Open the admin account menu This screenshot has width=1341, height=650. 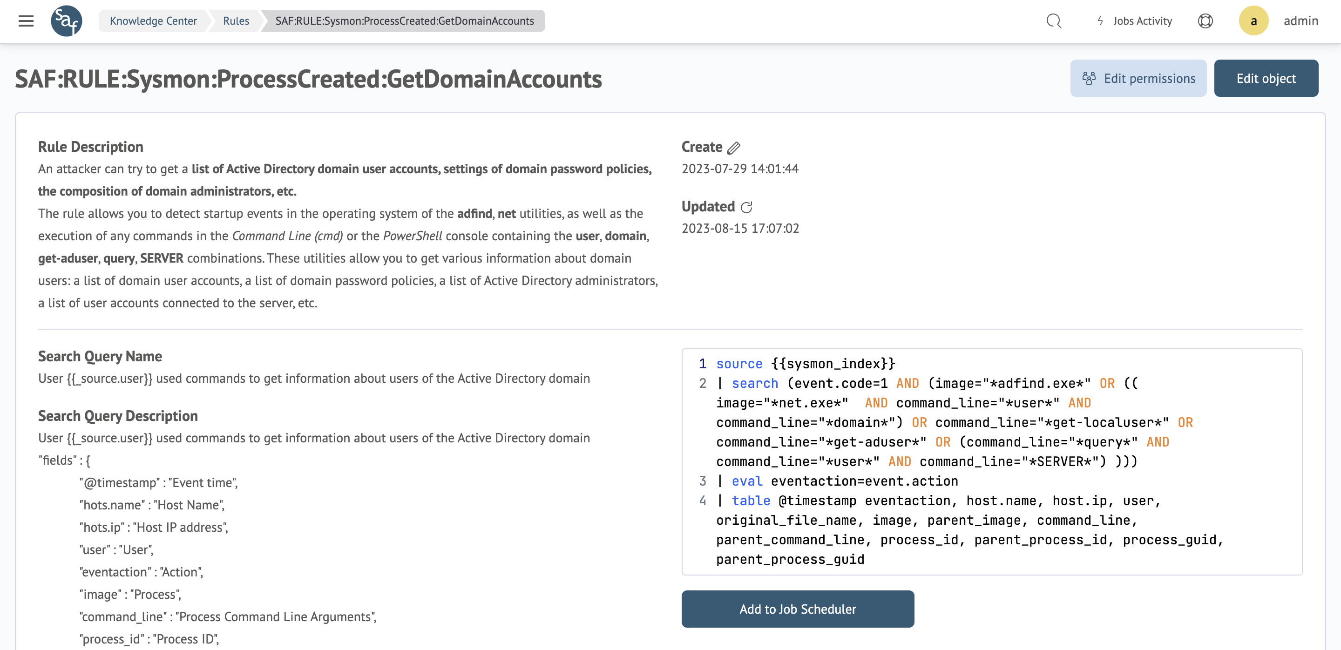click(x=1300, y=21)
